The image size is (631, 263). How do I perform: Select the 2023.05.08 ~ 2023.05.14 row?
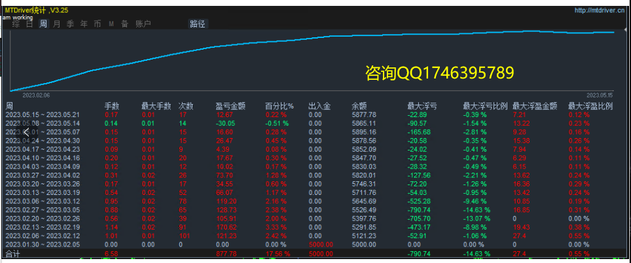(x=43, y=124)
